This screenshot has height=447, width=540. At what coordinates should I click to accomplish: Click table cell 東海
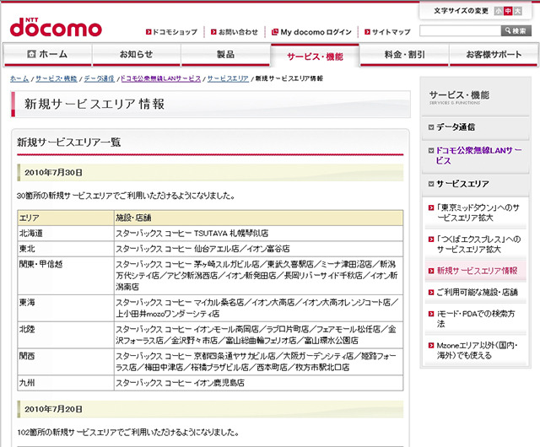click(x=66, y=308)
